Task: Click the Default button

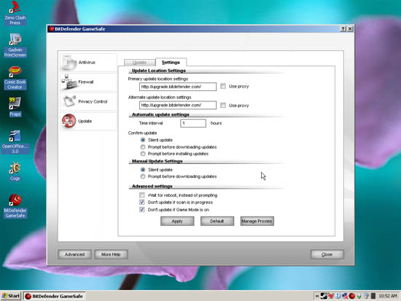Action: (x=217, y=222)
